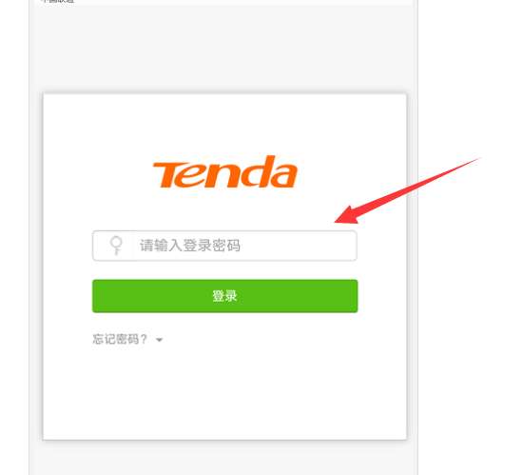Screen dimensions: 523x475
Task: Click the white 登录 label on green button
Action: (x=224, y=296)
